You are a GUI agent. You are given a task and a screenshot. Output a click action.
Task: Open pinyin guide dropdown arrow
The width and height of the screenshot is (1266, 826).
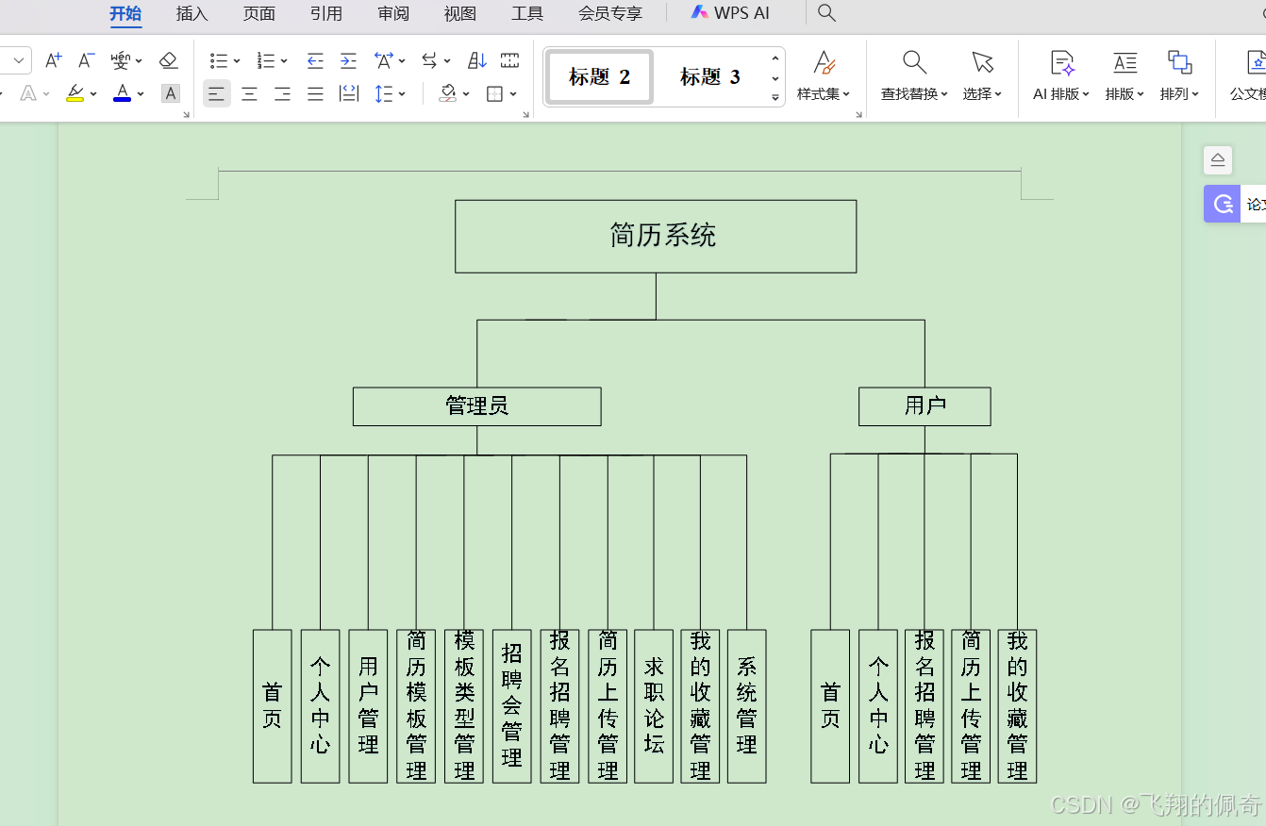click(x=139, y=61)
